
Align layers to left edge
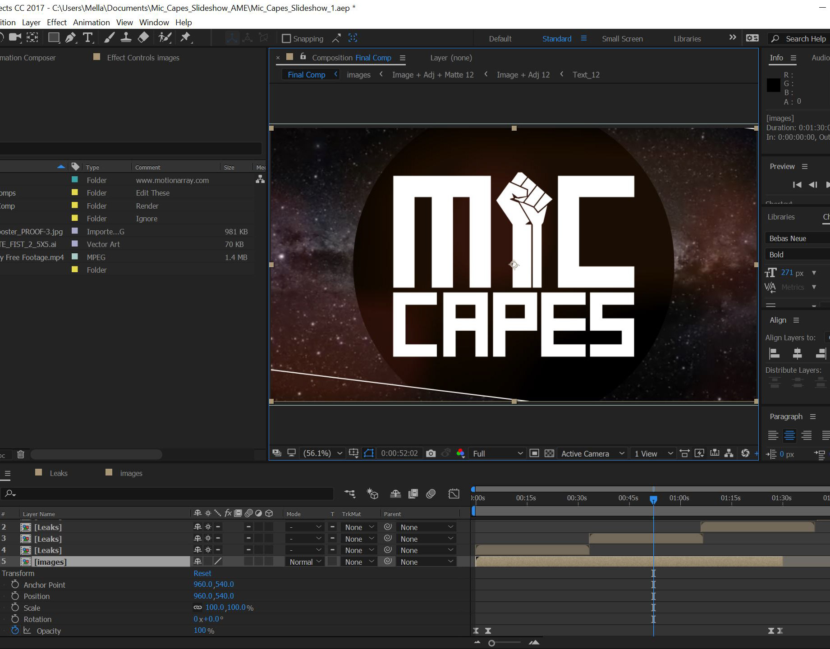pyautogui.click(x=774, y=354)
